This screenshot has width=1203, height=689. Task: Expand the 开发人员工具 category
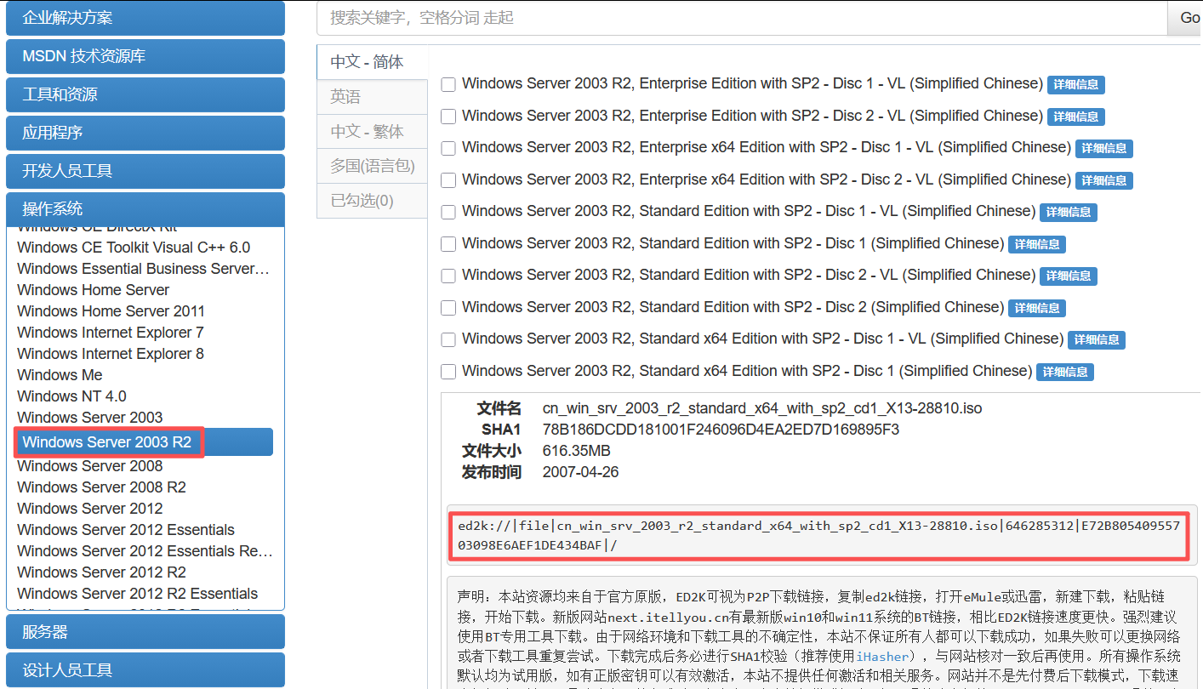coord(145,171)
